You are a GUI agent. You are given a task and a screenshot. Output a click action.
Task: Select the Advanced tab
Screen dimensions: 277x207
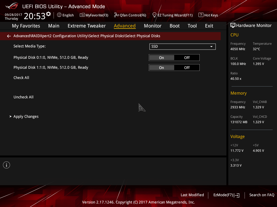point(125,26)
